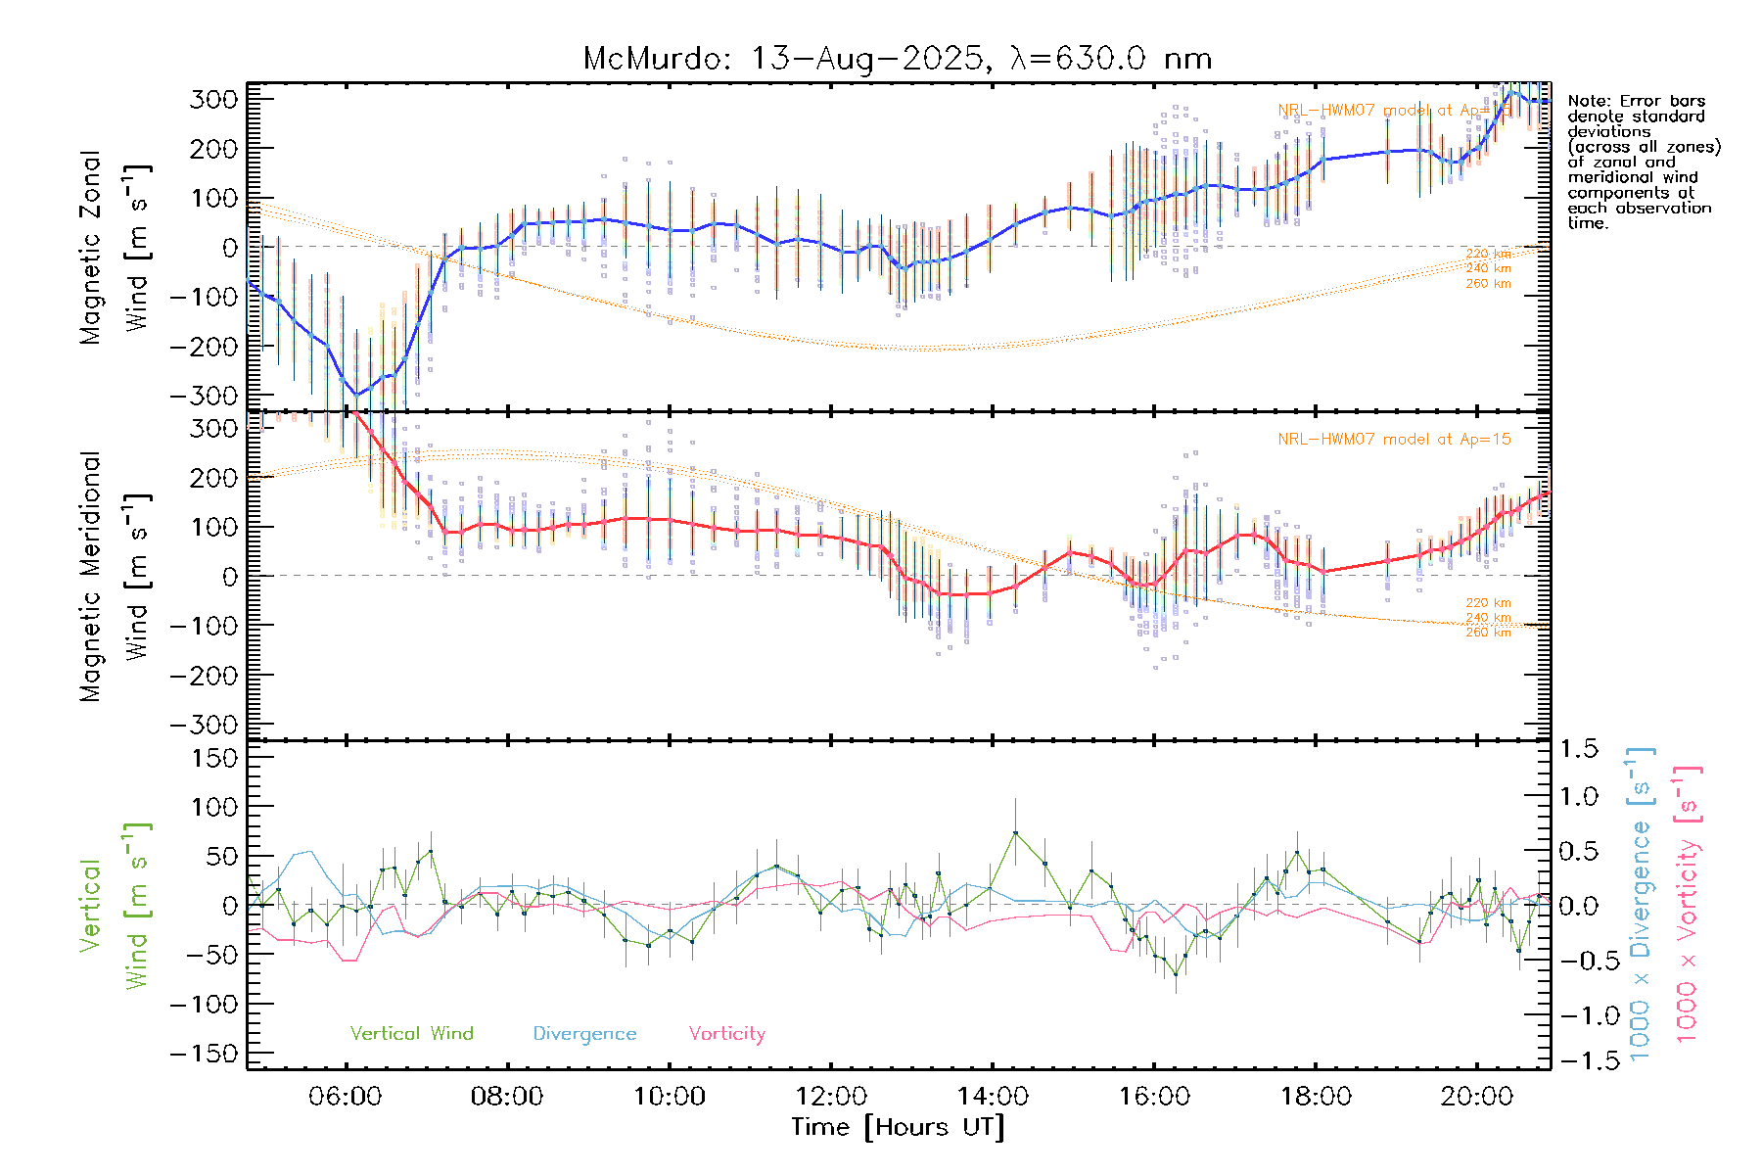
Task: Select the pink "Vorticity" legend entry
Action: click(726, 1034)
